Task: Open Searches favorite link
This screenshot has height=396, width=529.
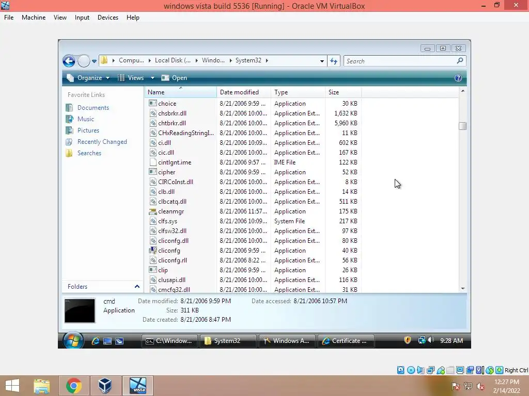Action: tap(89, 153)
